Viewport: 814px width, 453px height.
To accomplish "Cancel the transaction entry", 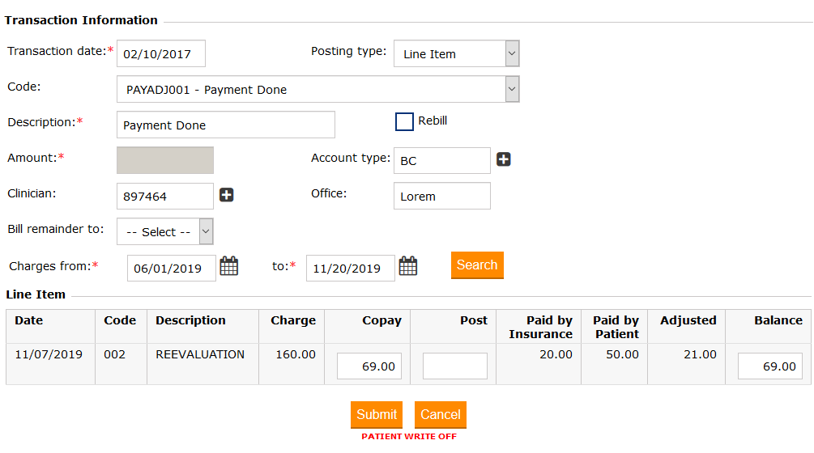I will point(440,414).
